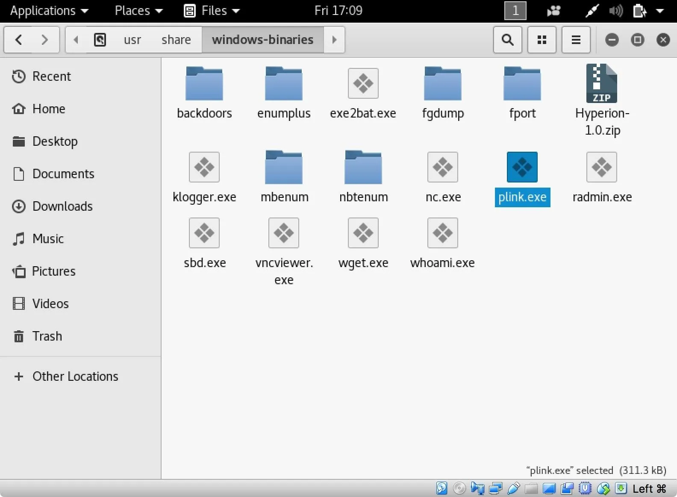Open the backdoors folder

(204, 83)
